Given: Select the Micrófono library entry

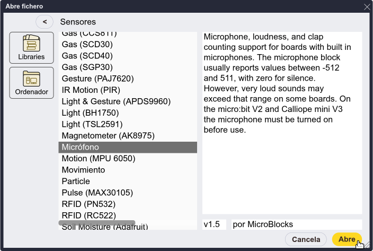Looking at the screenshot, I should coord(128,147).
